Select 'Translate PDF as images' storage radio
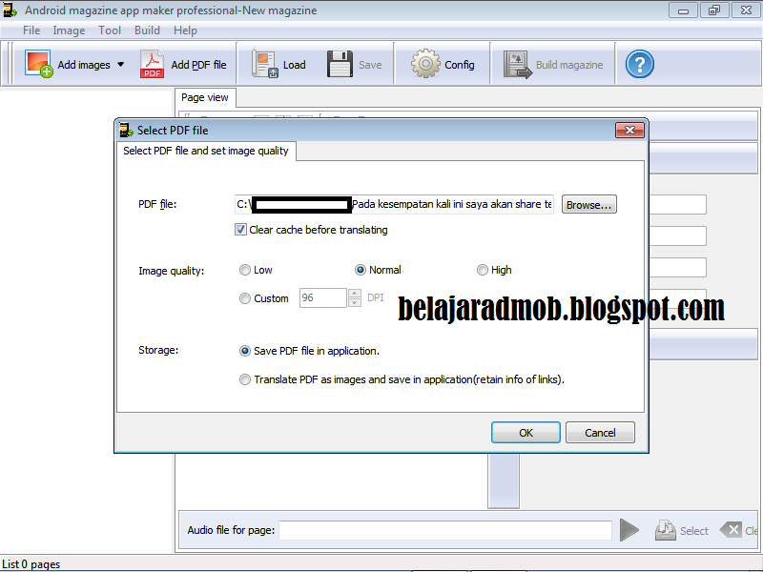The height and width of the screenshot is (572, 763). tap(245, 379)
